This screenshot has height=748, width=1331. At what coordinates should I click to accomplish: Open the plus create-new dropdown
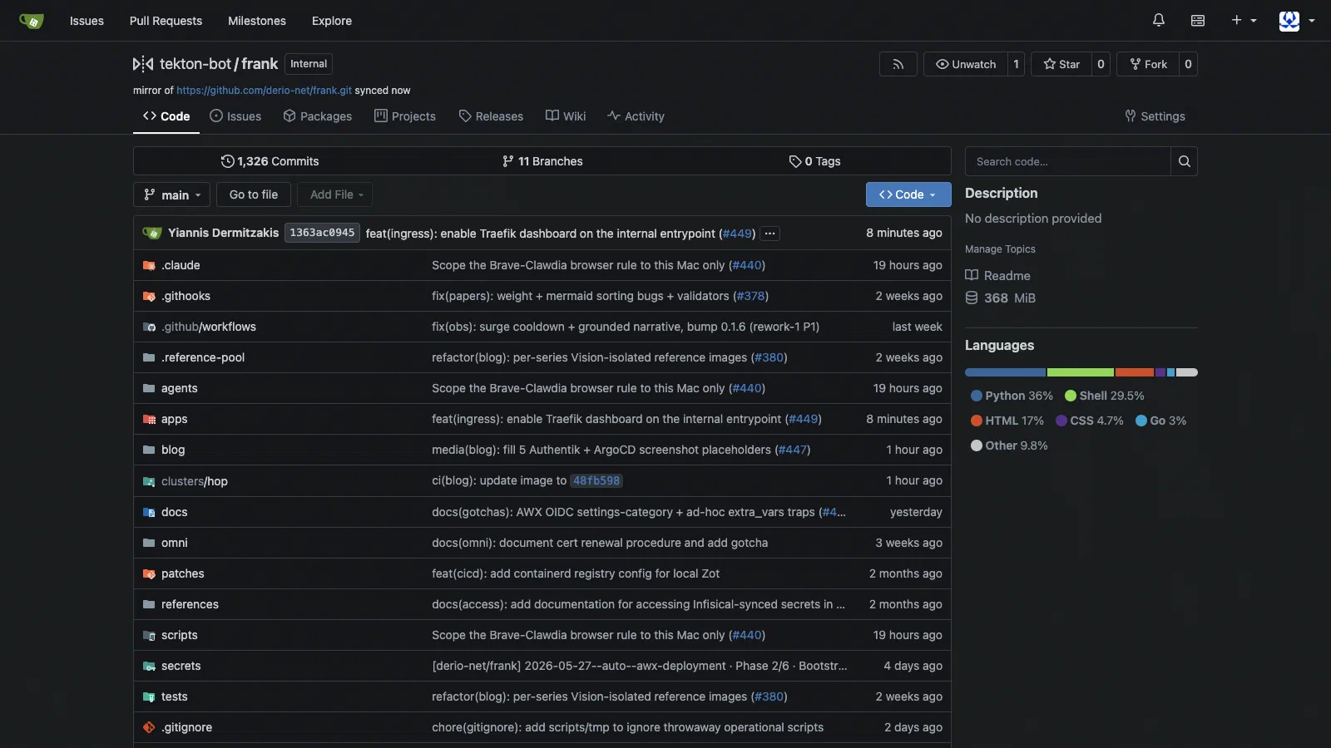1244,20
